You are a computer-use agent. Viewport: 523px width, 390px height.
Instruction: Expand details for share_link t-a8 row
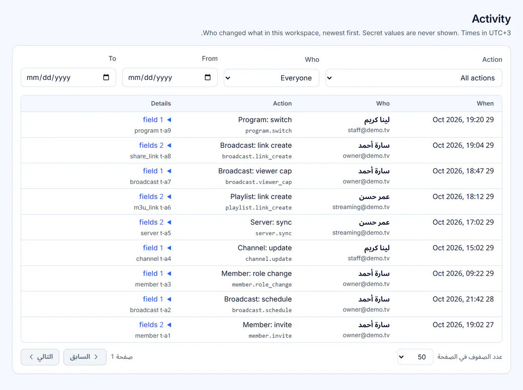pyautogui.click(x=155, y=145)
